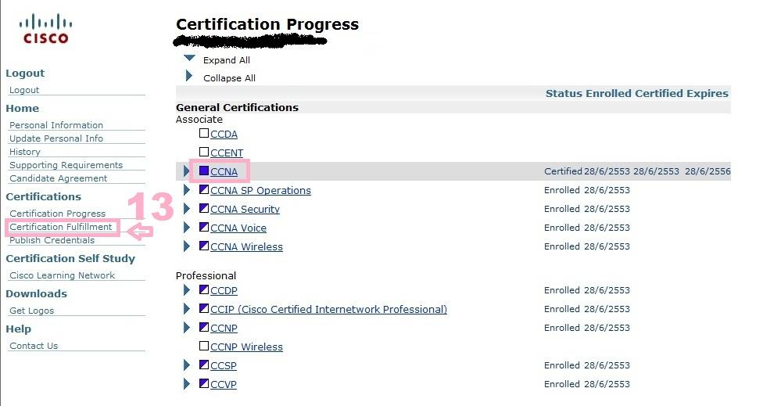Go to Personal Information page

tap(56, 125)
